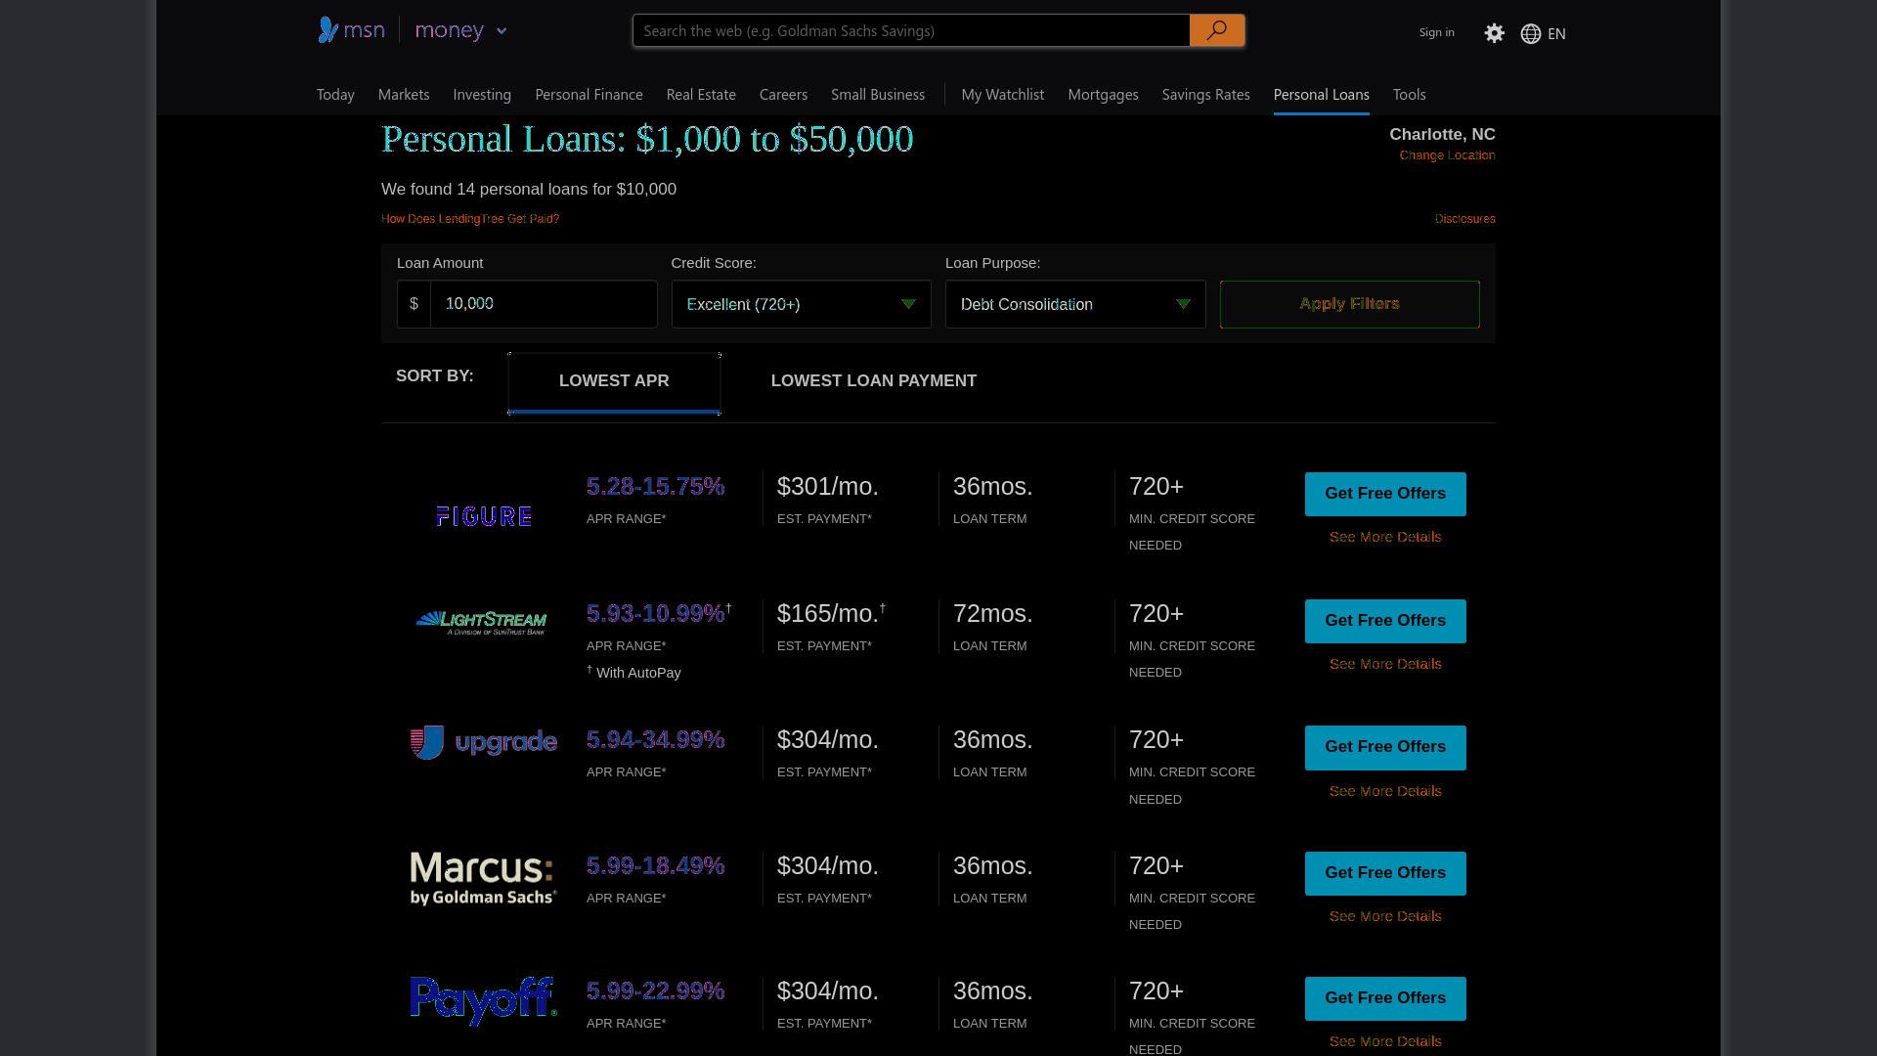Image resolution: width=1877 pixels, height=1056 pixels.
Task: Click the Charlotte, NC location text
Action: 1442,135
